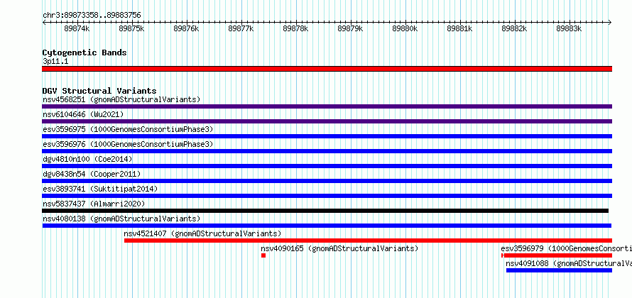The width and height of the screenshot is (632, 298).
Task: Open variant label nsv4568251 (gnomADStructuralVariants)
Action: (121, 99)
